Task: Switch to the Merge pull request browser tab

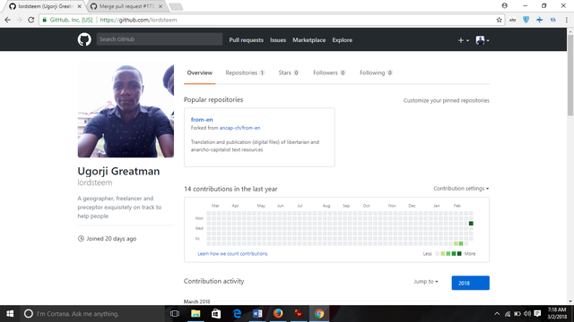Action: click(126, 6)
